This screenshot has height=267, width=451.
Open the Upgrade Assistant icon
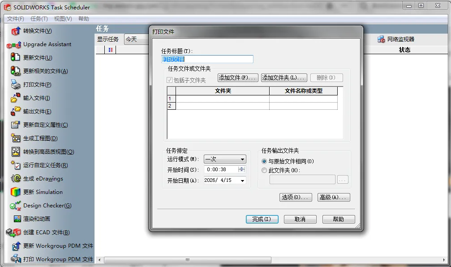[14, 45]
